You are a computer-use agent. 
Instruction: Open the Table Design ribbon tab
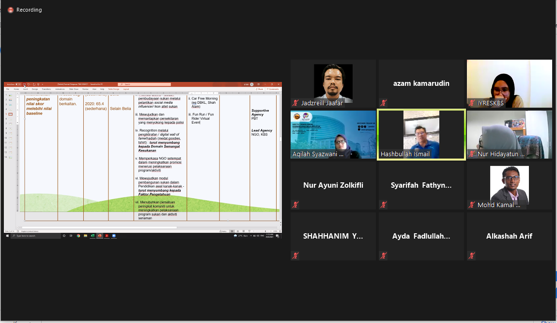point(113,89)
